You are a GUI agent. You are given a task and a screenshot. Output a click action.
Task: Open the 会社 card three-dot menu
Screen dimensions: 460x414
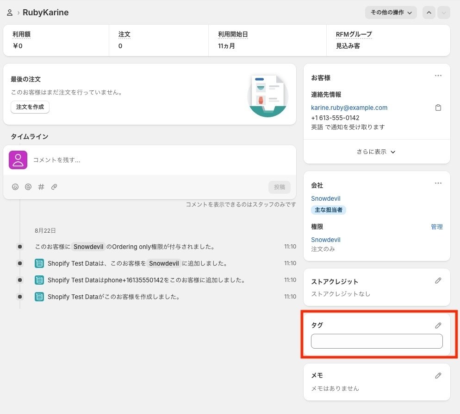438,183
